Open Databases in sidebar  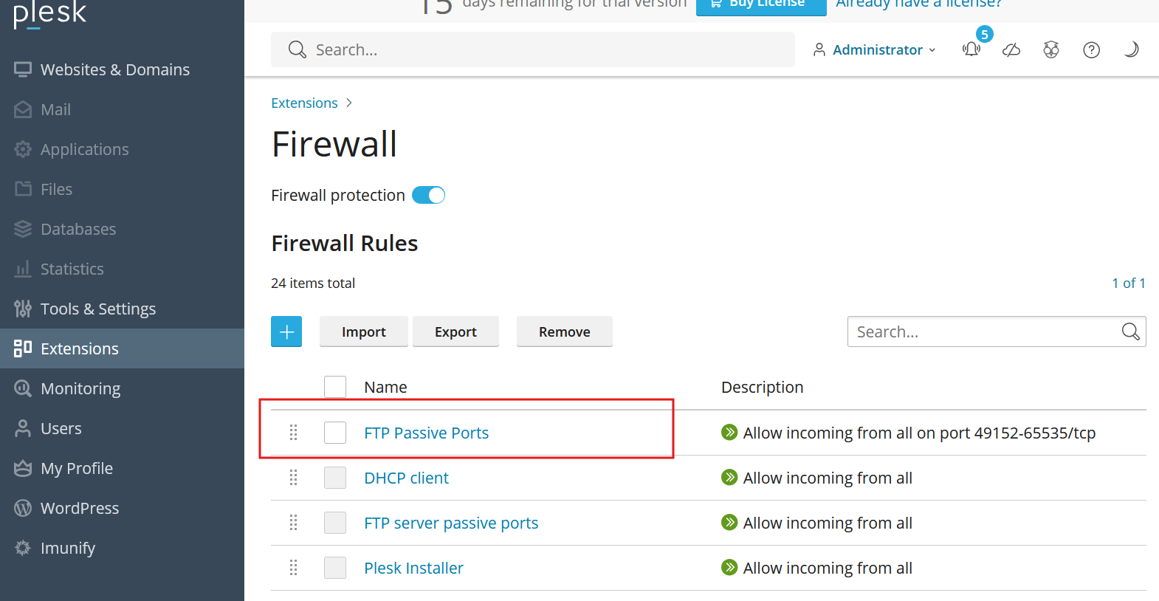tap(122, 229)
